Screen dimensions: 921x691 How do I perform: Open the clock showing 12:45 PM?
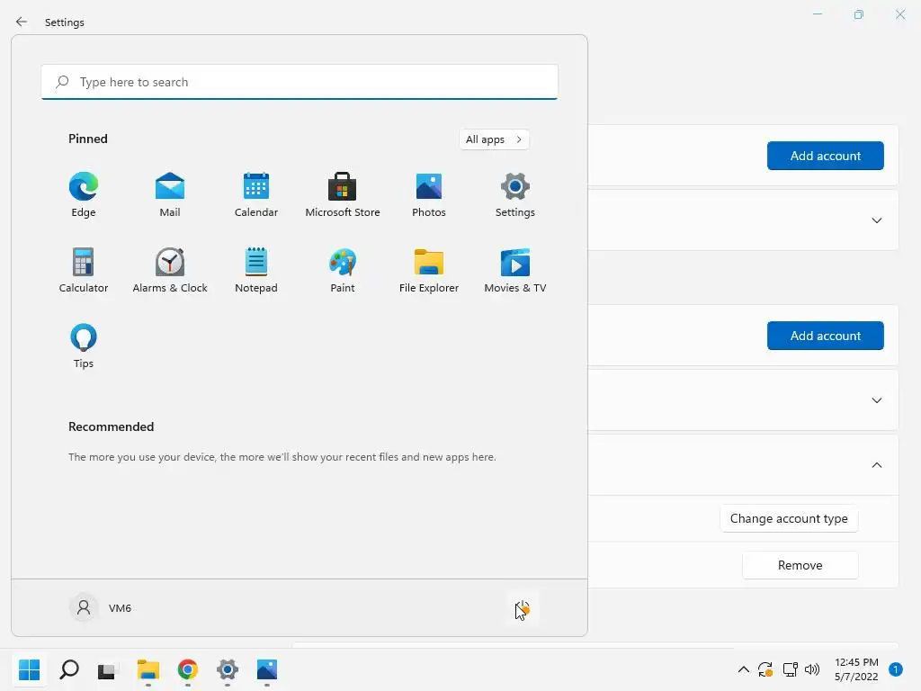click(x=856, y=669)
